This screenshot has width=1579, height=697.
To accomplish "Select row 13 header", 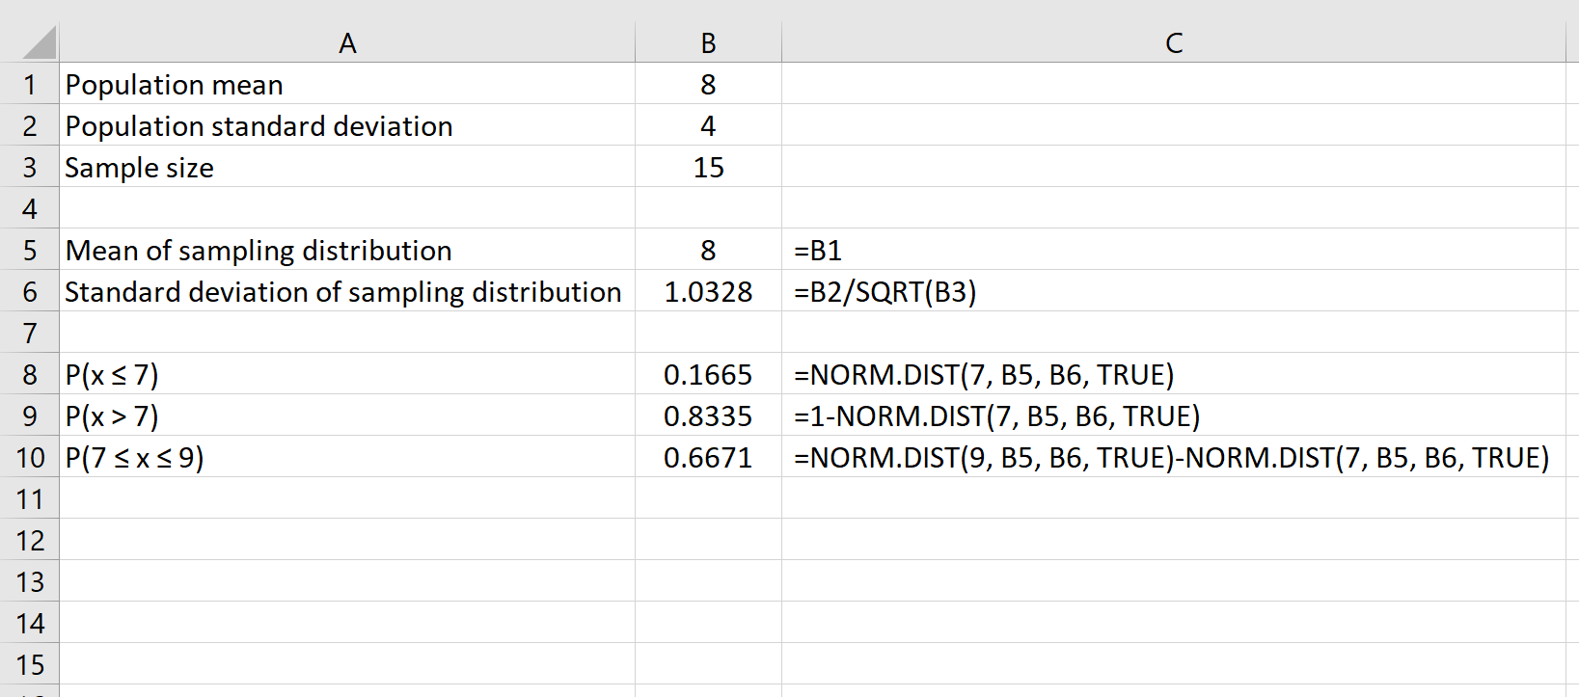I will pyautogui.click(x=29, y=581).
